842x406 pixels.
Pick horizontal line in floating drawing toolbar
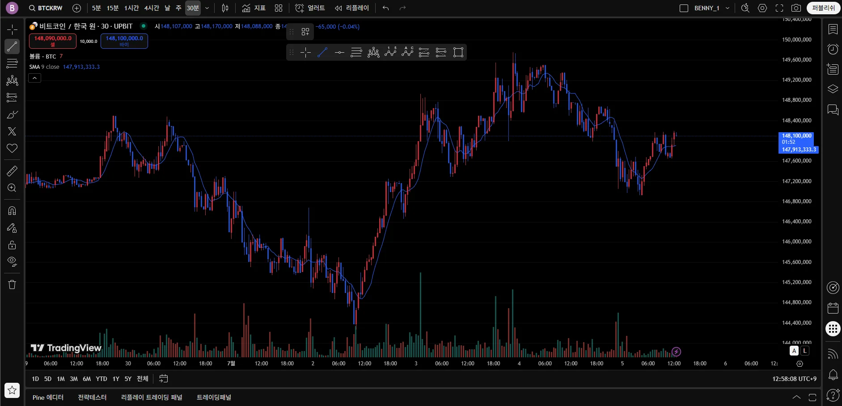pos(339,52)
